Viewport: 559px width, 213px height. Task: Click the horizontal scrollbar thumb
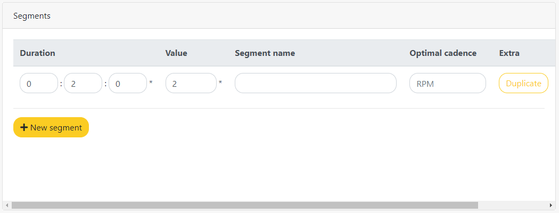click(x=244, y=205)
